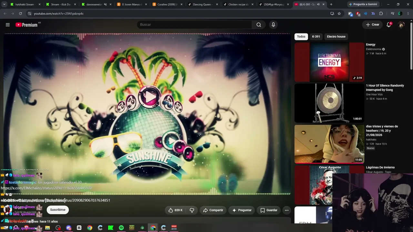Open the Kick app in taskbar

pos(111,228)
